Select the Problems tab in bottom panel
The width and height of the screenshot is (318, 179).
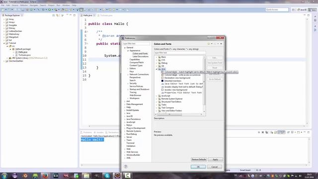click(86, 132)
